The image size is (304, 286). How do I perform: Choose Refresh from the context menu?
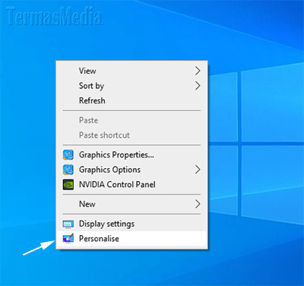pyautogui.click(x=131, y=100)
